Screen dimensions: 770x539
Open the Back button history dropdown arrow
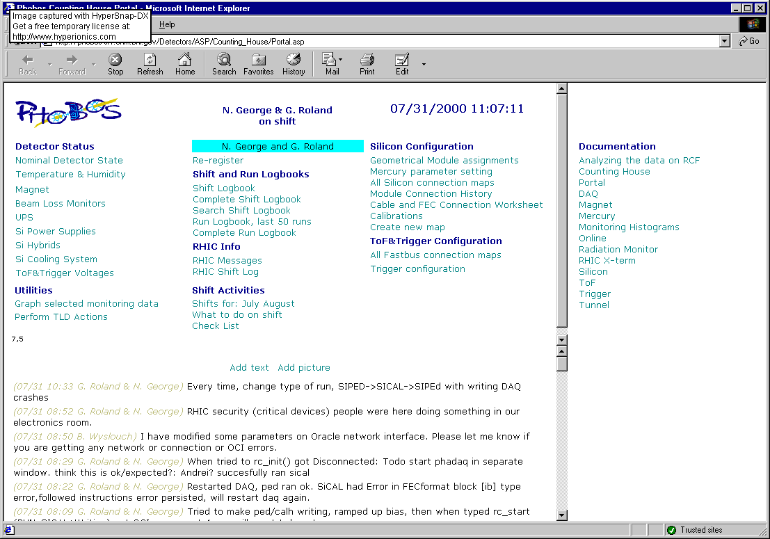[x=49, y=64]
